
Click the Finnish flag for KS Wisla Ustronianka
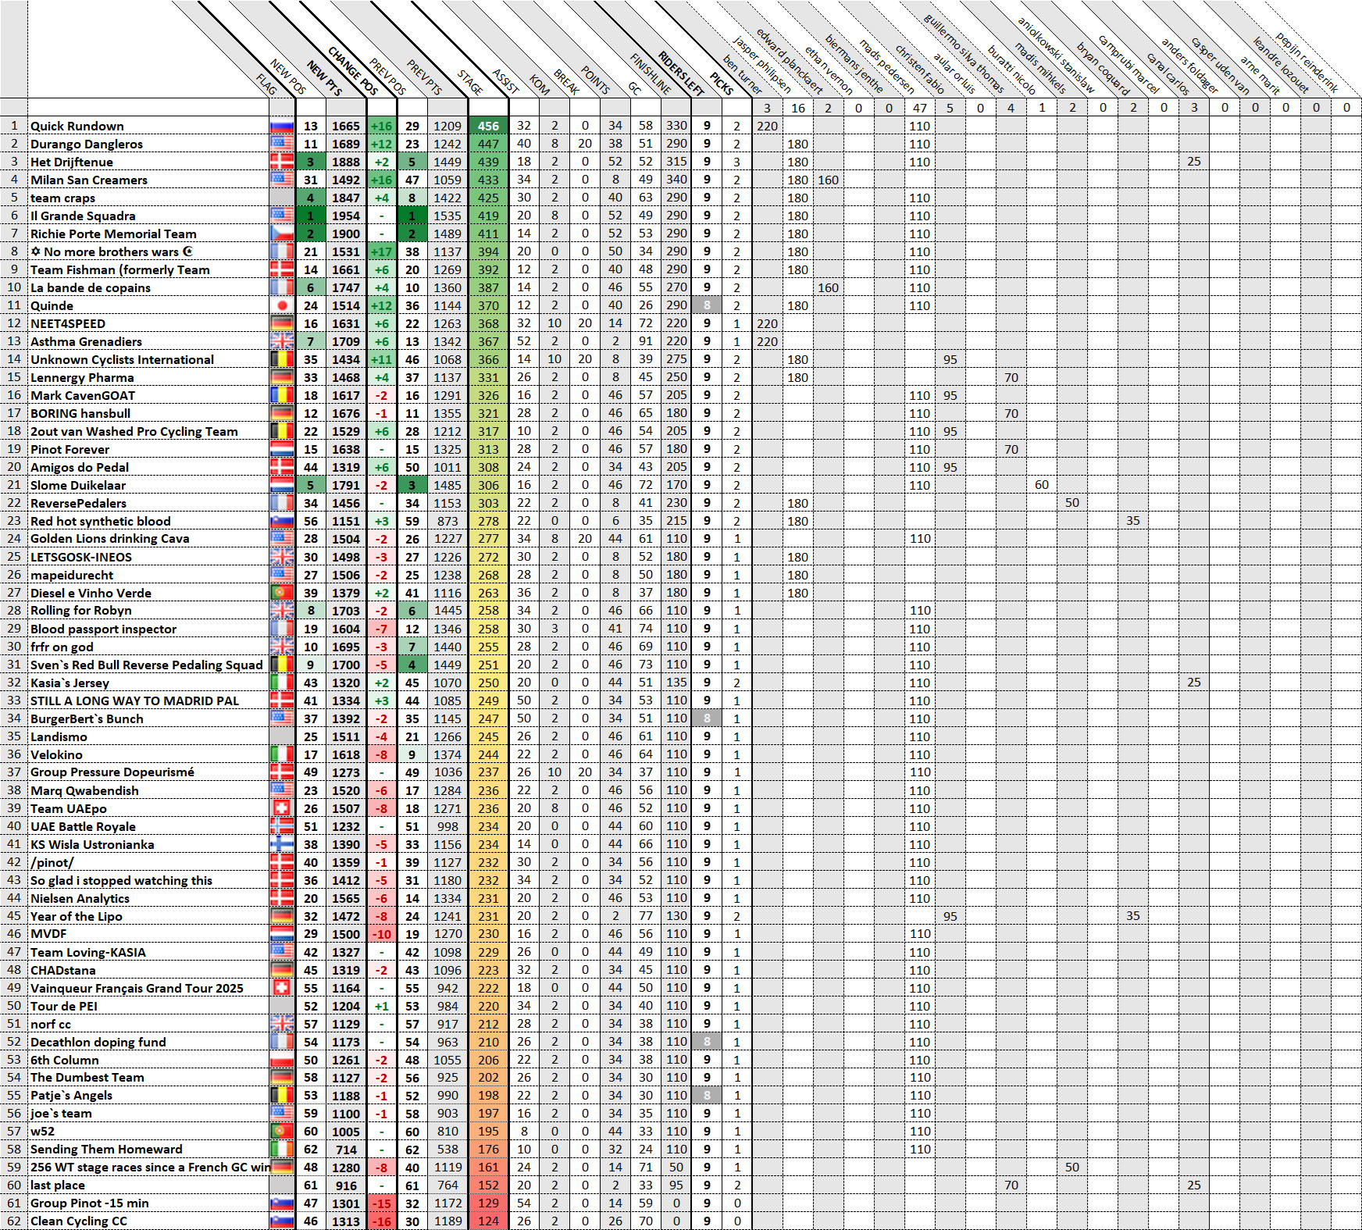pyautogui.click(x=281, y=844)
